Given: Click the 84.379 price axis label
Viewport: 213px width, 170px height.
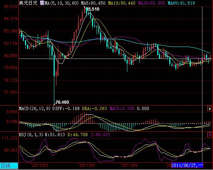Looking at the screenshot, I should pos(11,19).
